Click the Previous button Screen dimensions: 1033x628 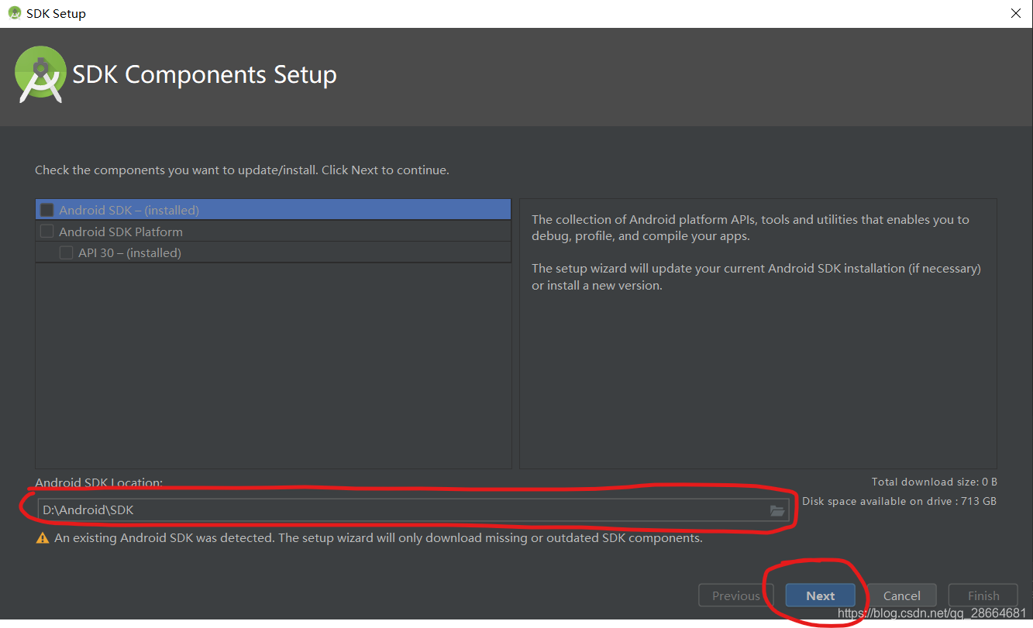pos(736,595)
